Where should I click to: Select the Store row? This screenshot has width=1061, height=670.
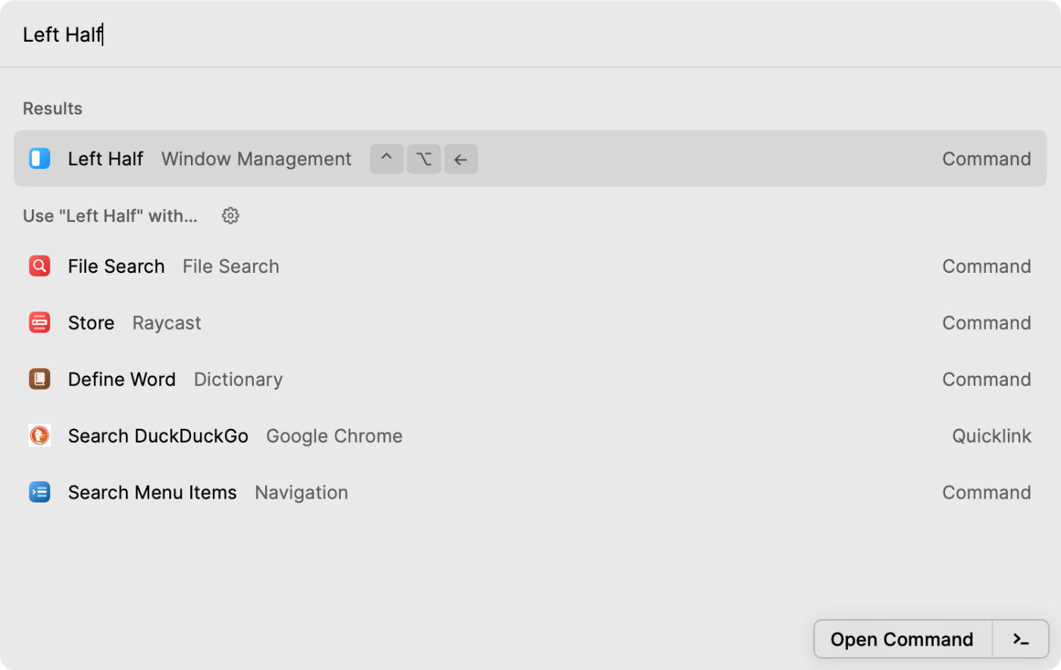tap(530, 323)
